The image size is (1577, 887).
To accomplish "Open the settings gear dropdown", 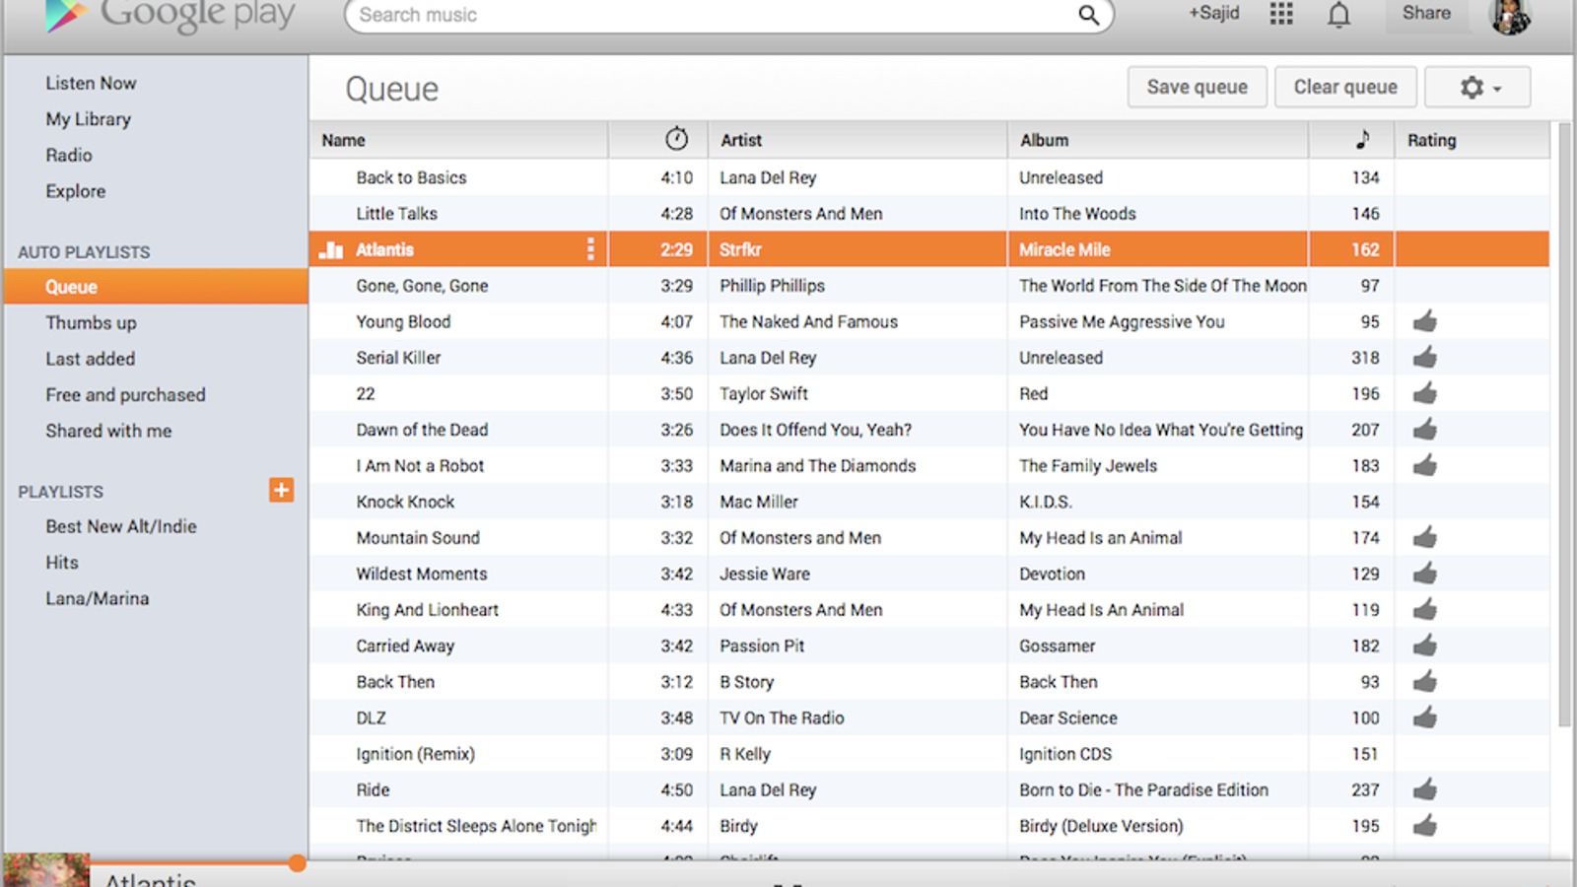I will 1478,87.
